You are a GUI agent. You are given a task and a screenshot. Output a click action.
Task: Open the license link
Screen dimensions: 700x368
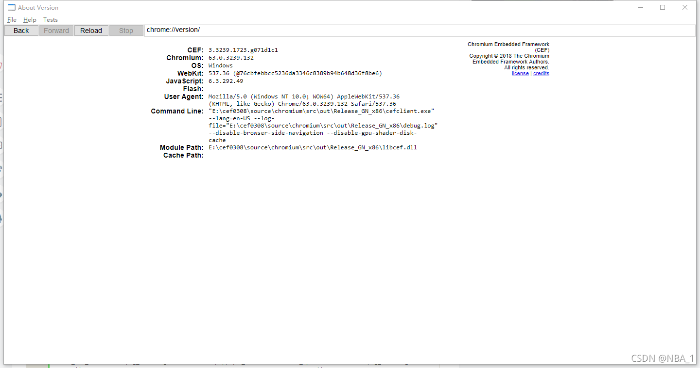coord(520,74)
